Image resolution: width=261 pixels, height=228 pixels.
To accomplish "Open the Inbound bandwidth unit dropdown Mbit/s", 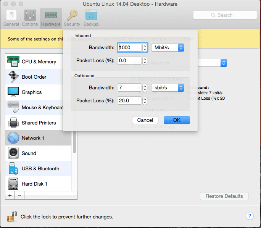I will (168, 47).
